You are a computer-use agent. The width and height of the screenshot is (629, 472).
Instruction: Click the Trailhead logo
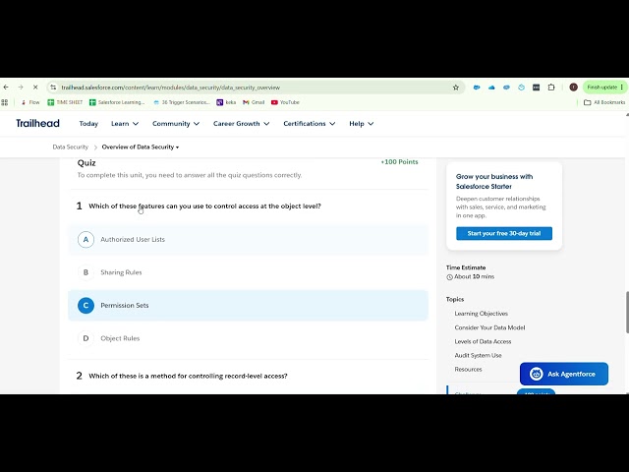(x=37, y=123)
